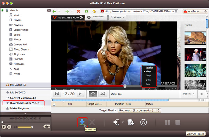This screenshot has height=137, width=209.
Task: Click the browser forward arrow
Action: pos(67,11)
